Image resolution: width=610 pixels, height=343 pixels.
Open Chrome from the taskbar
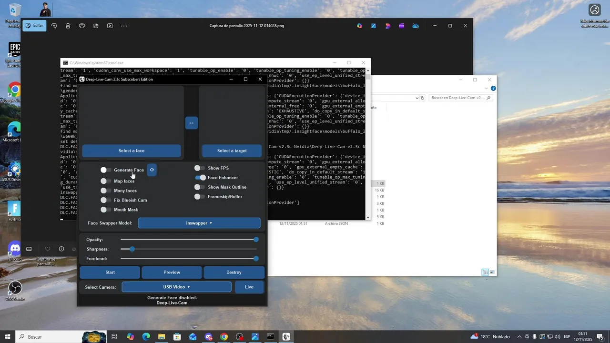224,337
